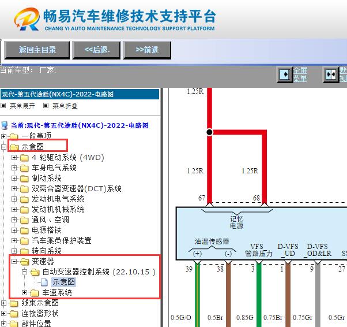Screen dimensions: 347x327
Task: Expand the 连接器形状 node
Action: [x=3, y=314]
